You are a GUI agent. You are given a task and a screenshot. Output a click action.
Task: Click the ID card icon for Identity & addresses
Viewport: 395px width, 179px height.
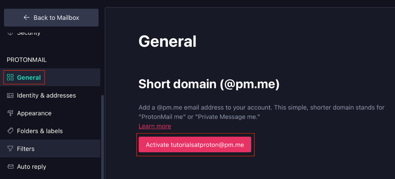(10, 96)
